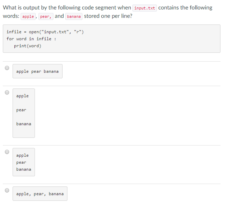225x205 pixels.
Task: Click the infile = open("input.txt", "r") line
Action: pos(45,32)
